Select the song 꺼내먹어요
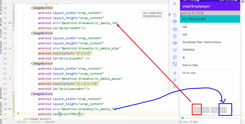This screenshot has width=245, height=124. pos(210,50)
